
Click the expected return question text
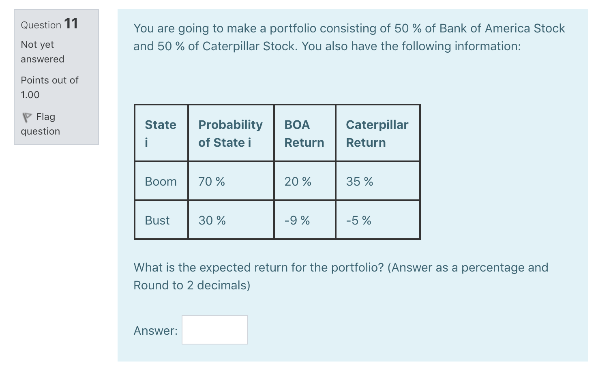tap(341, 276)
